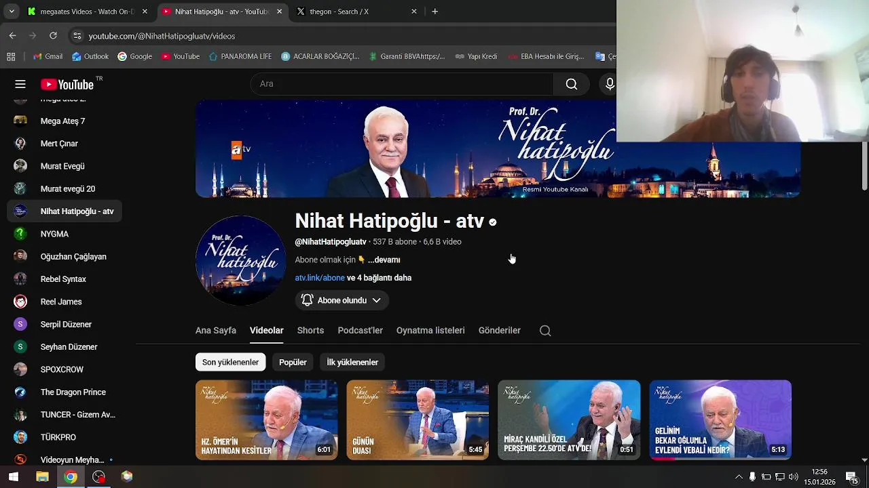Open the notification center icon
The image size is (869, 488).
point(851,476)
